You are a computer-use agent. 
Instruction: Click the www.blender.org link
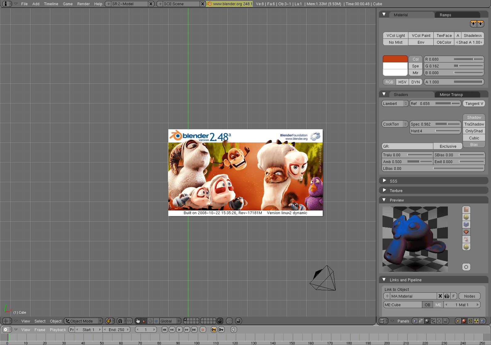click(230, 4)
